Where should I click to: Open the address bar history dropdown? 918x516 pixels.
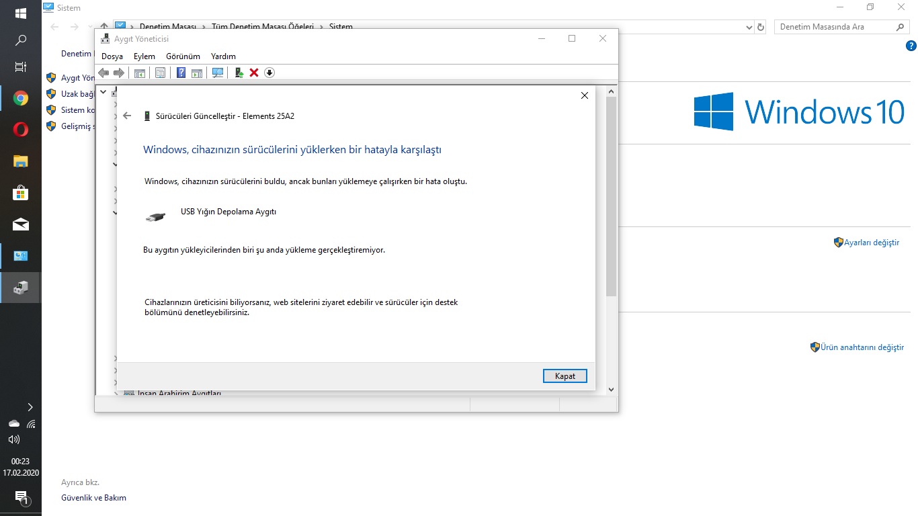point(749,27)
